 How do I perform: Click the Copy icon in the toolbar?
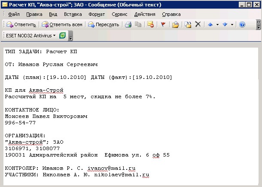tap(138, 25)
